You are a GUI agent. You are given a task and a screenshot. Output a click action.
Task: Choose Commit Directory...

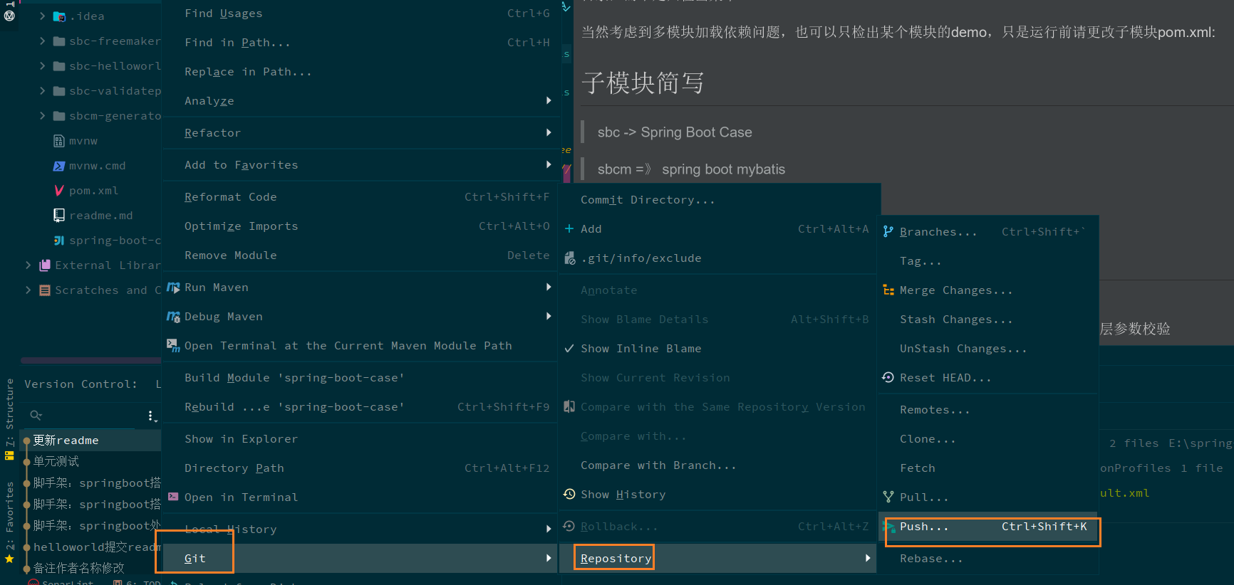pyautogui.click(x=717, y=200)
